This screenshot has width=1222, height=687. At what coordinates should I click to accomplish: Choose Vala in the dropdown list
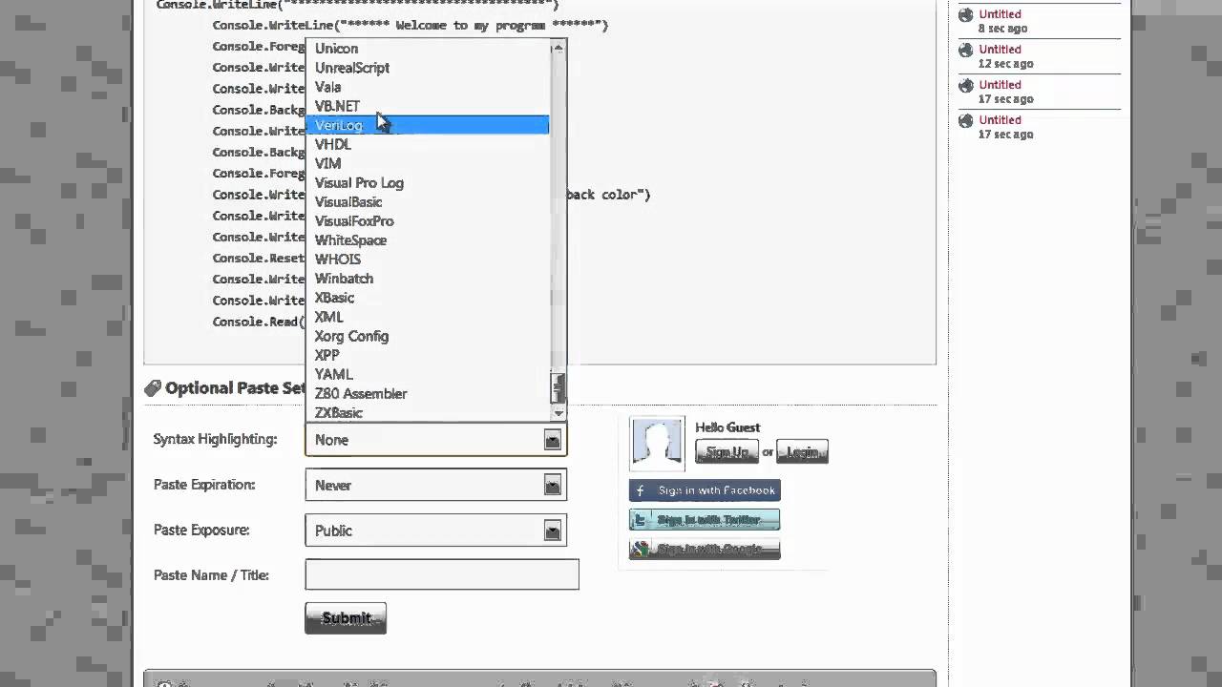click(327, 87)
